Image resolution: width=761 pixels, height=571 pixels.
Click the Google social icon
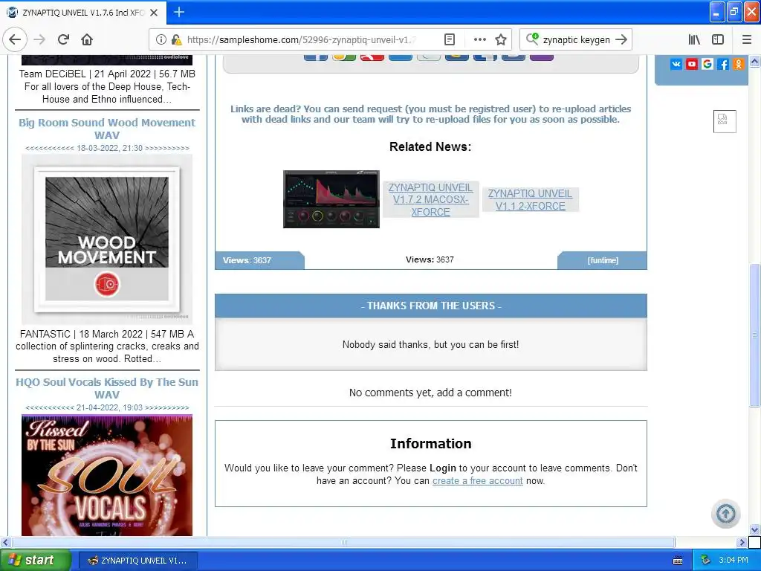click(x=707, y=64)
